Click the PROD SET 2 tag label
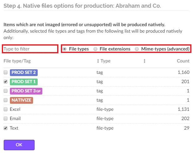 (x=24, y=73)
